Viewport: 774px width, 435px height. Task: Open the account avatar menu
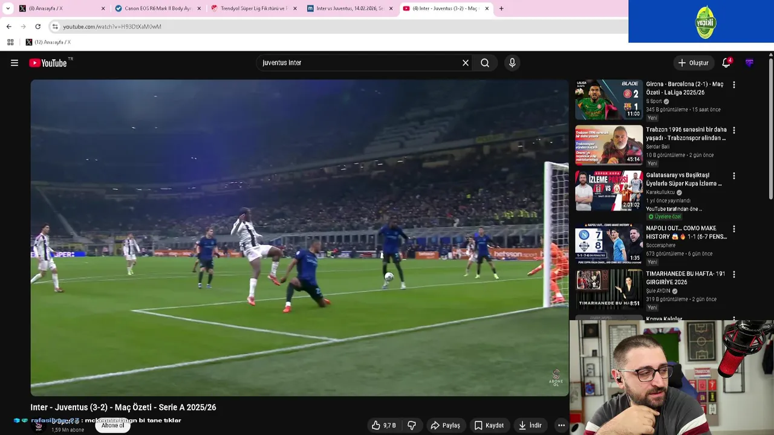point(750,63)
